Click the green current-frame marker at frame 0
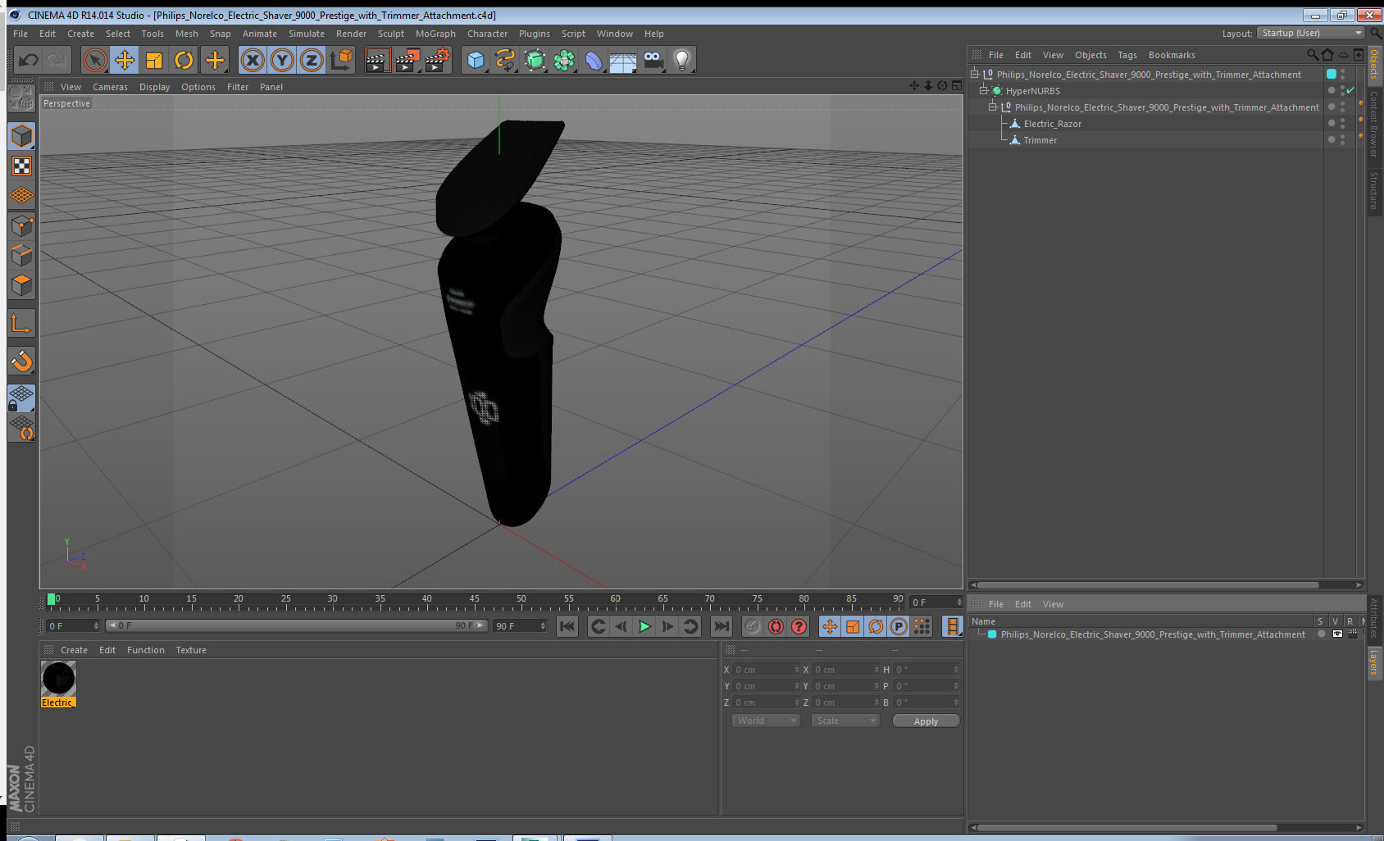This screenshot has width=1384, height=841. point(52,599)
